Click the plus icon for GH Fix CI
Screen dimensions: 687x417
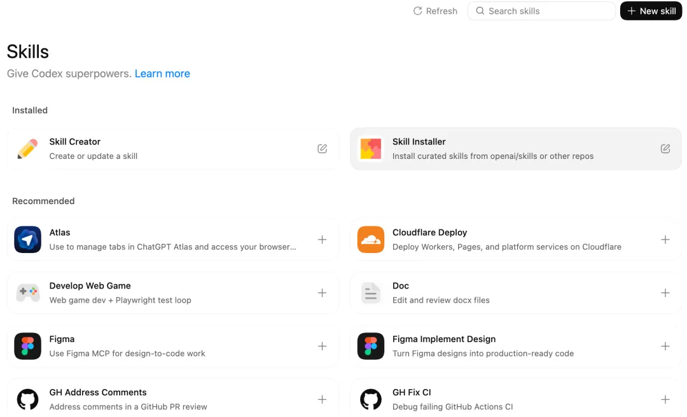tap(665, 400)
